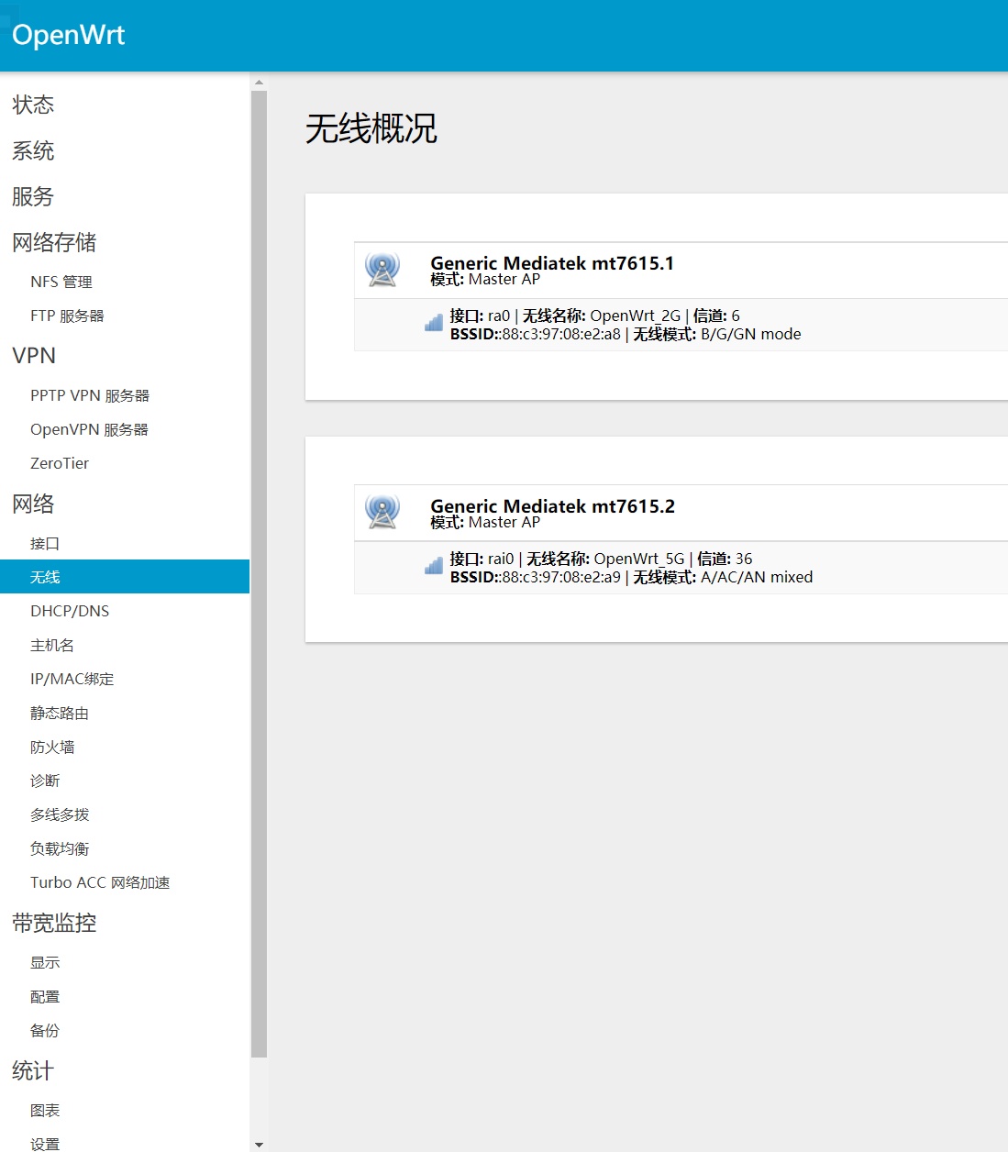Open the ZeroTier menu item
The height and width of the screenshot is (1152, 1008).
pyautogui.click(x=60, y=463)
